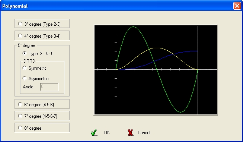Select the Symmetric DRRD option
This screenshot has width=243, height=142.
click(25, 68)
